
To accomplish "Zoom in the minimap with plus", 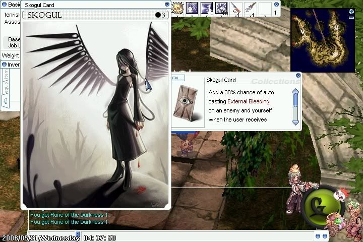I will pyautogui.click(x=351, y=12).
